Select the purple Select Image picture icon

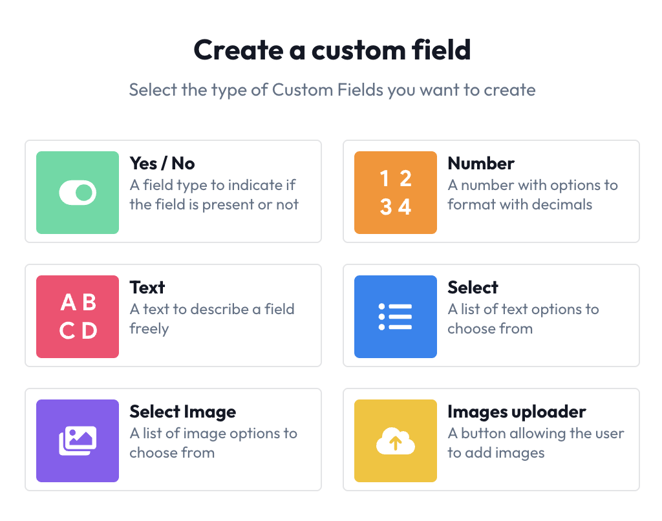pos(77,440)
